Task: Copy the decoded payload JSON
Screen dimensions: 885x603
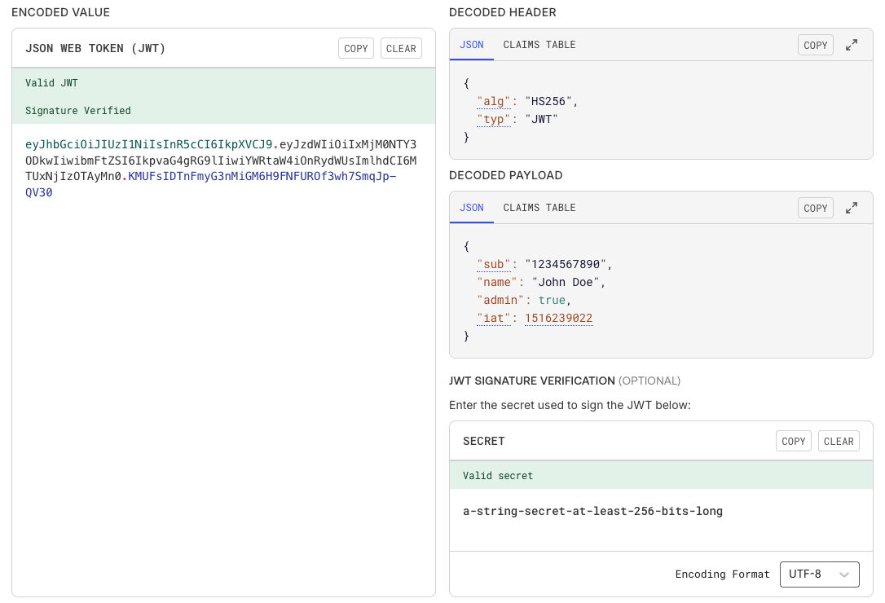Action: pyautogui.click(x=815, y=208)
